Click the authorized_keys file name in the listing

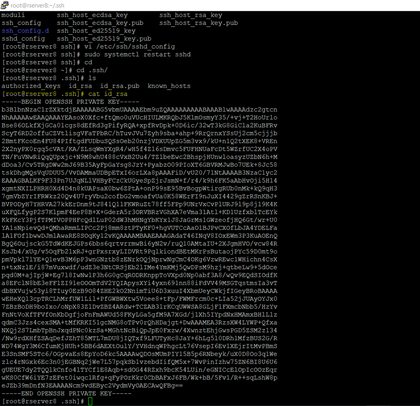click(31, 86)
